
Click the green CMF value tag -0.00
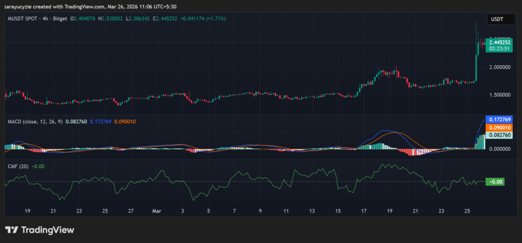click(494, 181)
